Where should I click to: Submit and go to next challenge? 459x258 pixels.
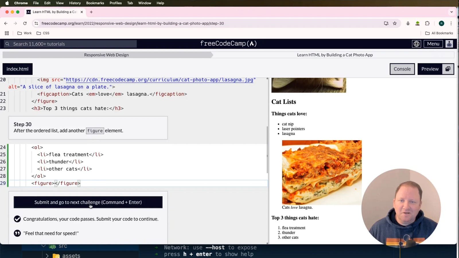pyautogui.click(x=88, y=202)
